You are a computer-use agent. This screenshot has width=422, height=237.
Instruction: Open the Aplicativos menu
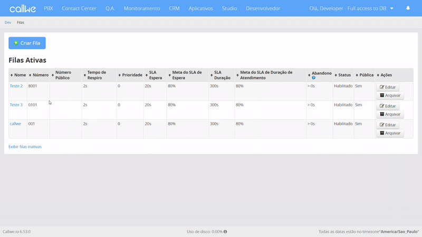(x=200, y=8)
